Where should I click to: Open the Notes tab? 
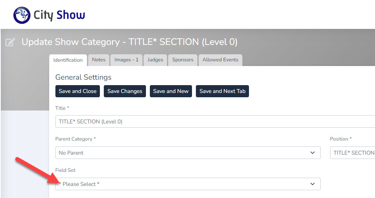point(99,60)
